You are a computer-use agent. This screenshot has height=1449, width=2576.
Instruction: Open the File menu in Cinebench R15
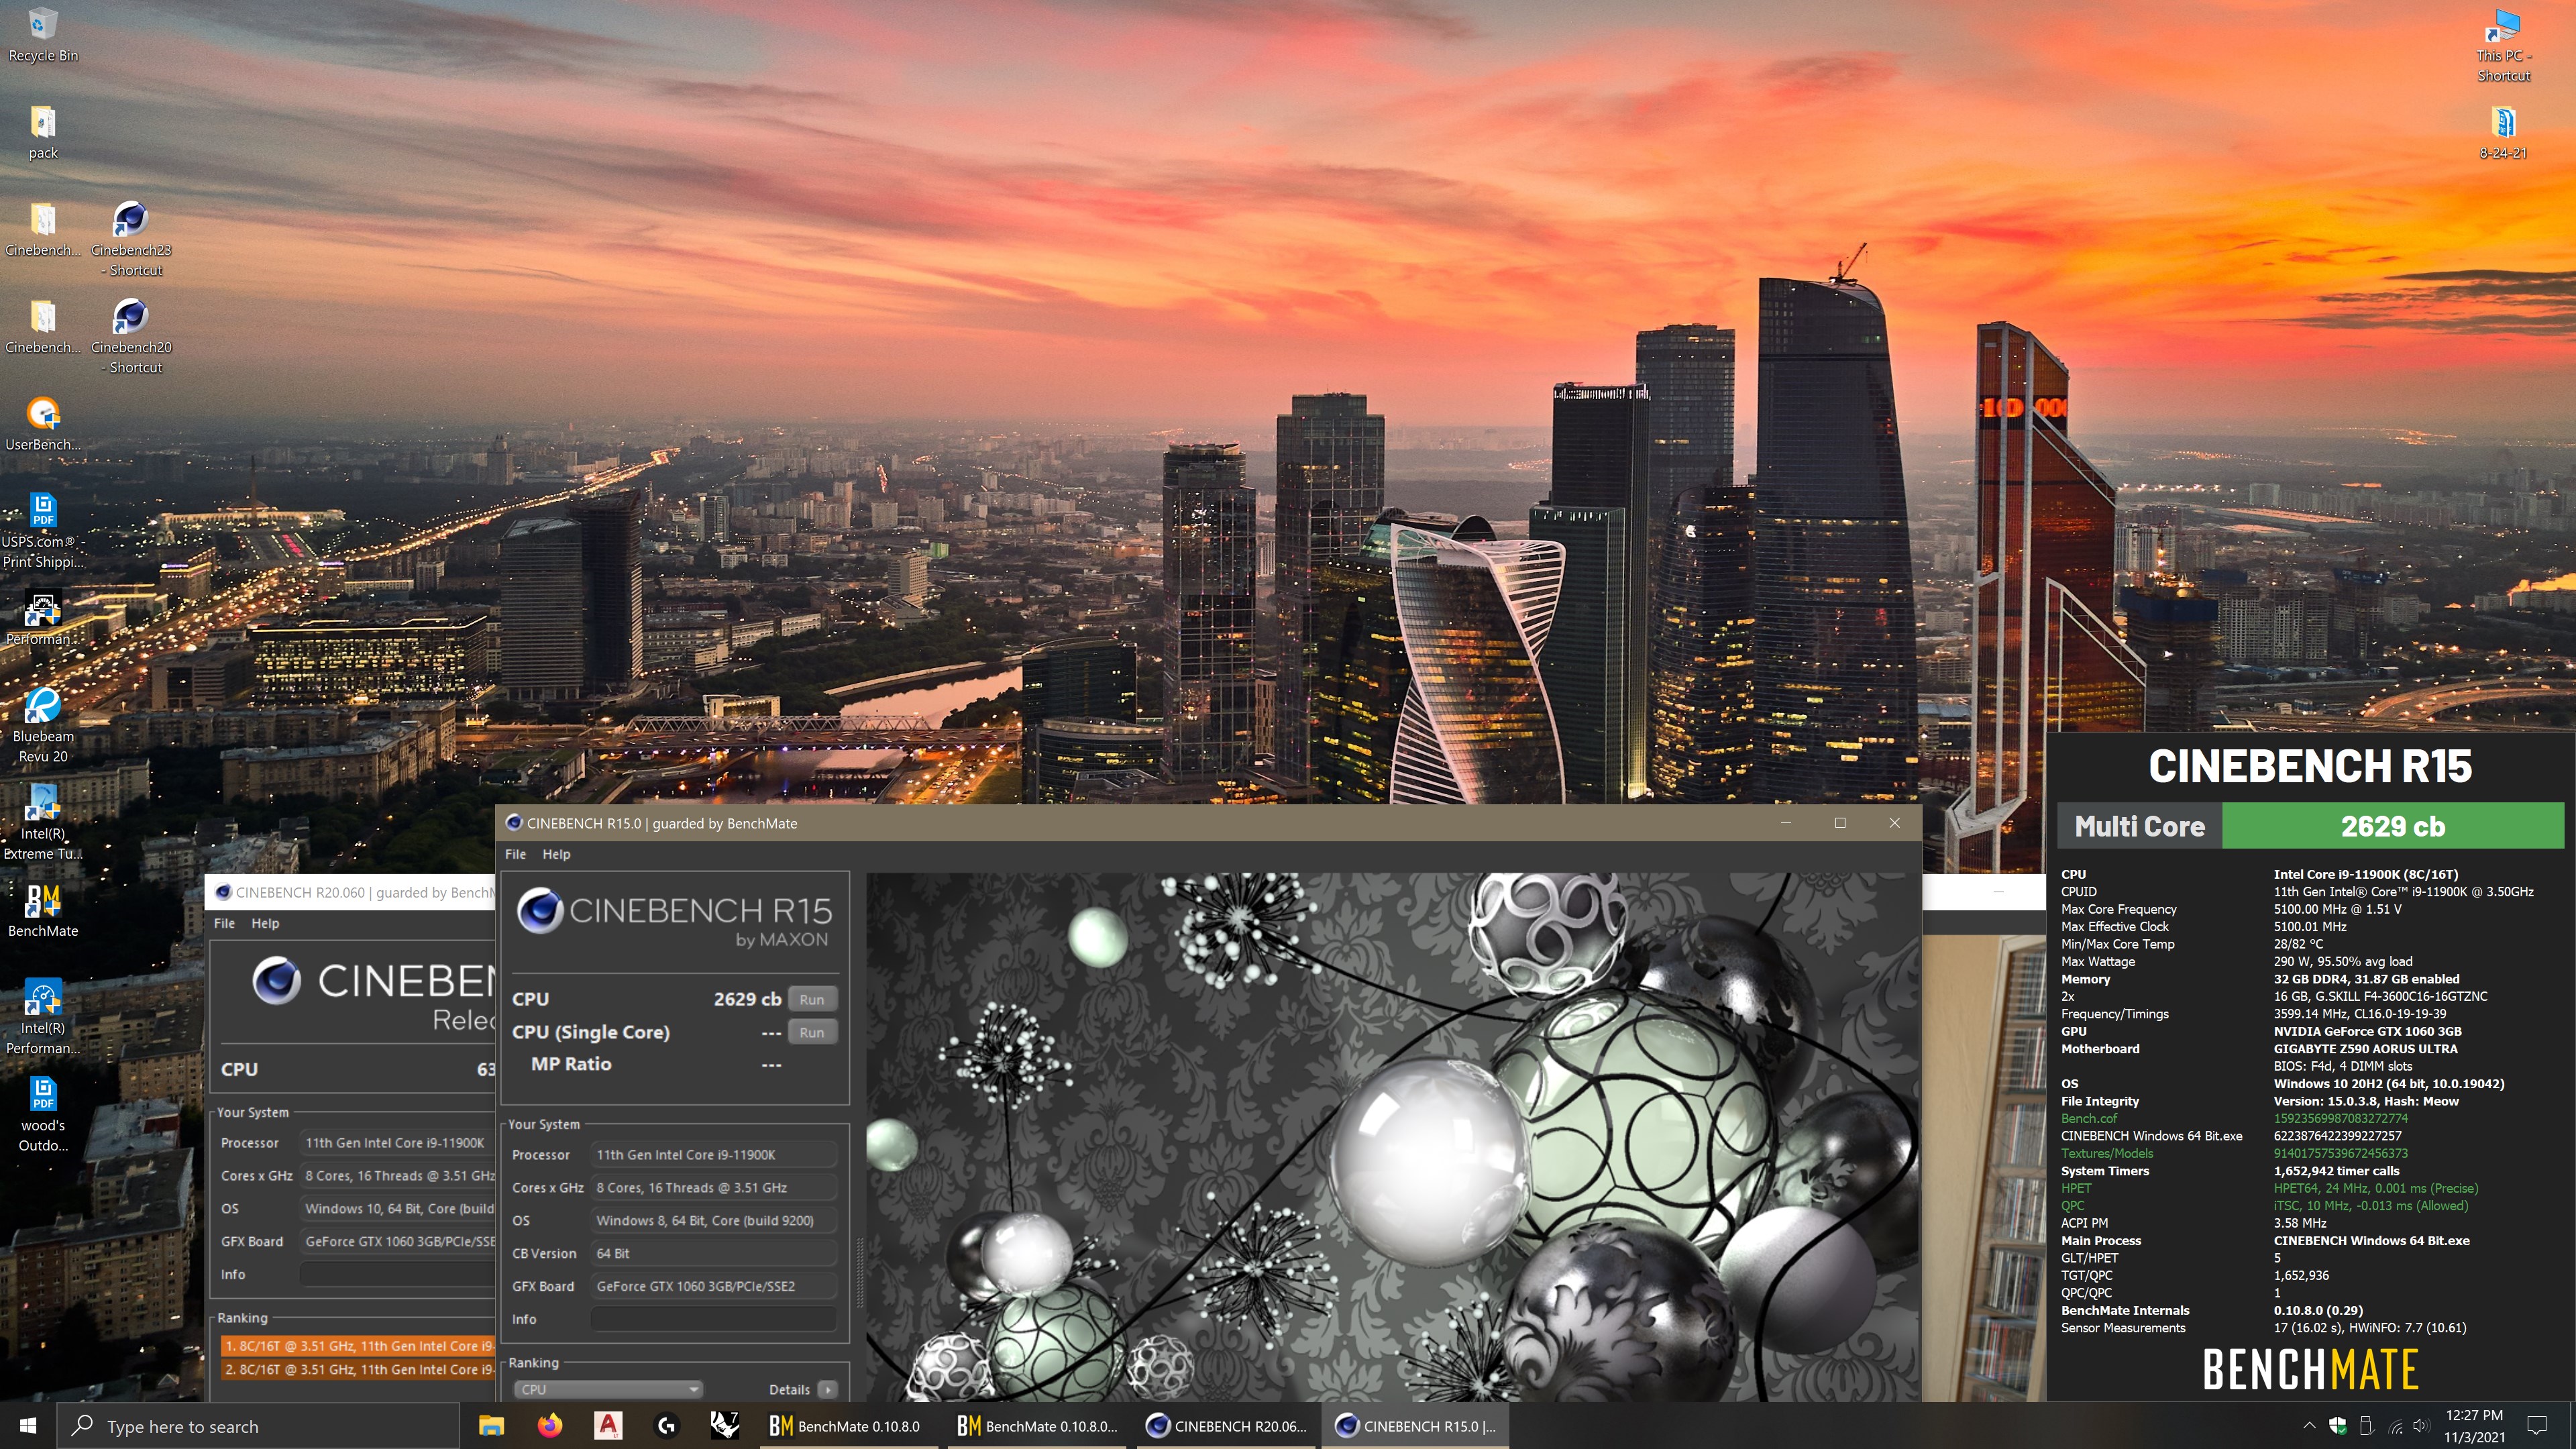point(515,854)
